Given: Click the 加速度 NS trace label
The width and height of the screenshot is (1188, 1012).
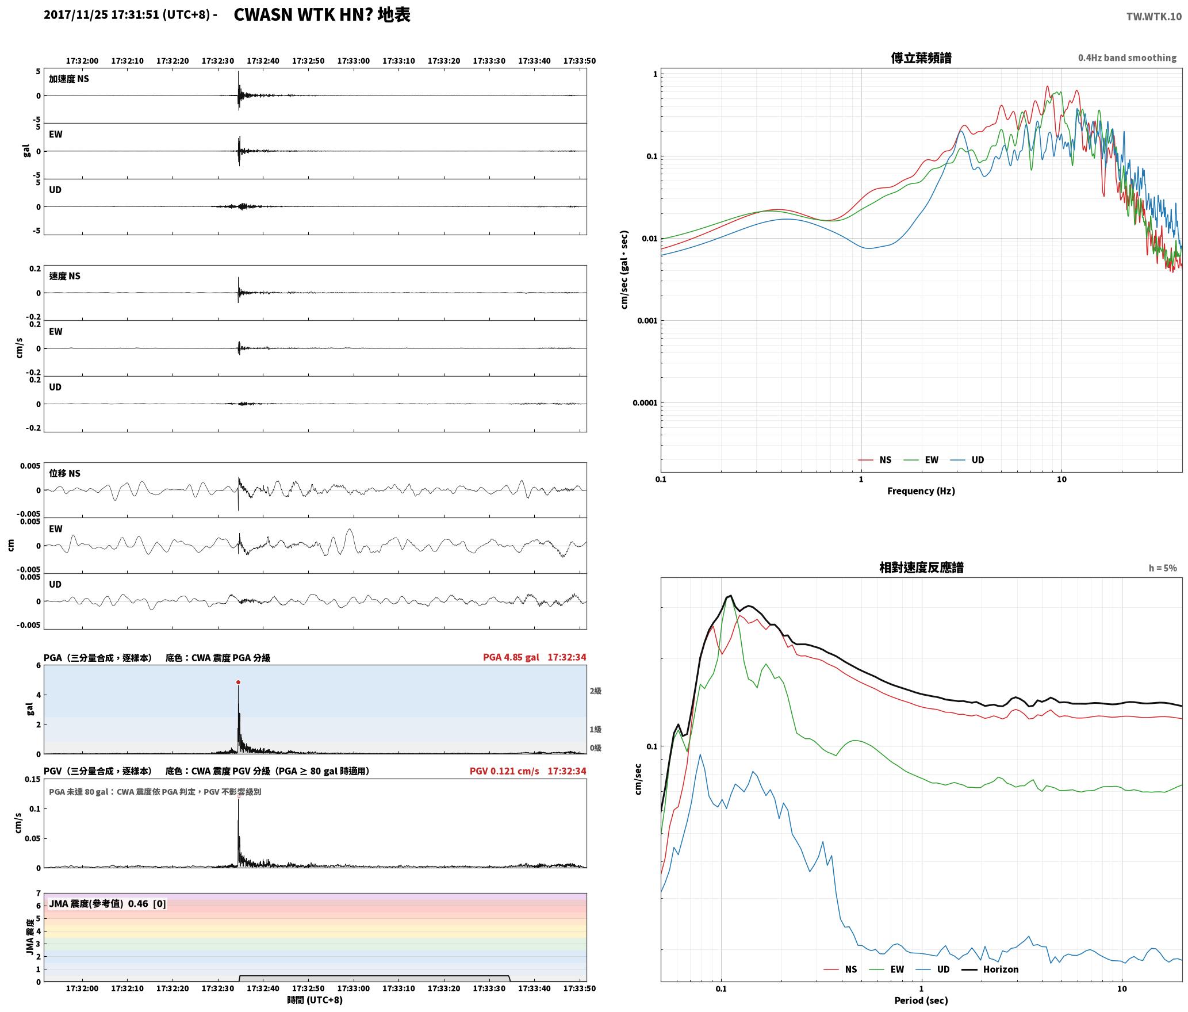Looking at the screenshot, I should pyautogui.click(x=69, y=79).
